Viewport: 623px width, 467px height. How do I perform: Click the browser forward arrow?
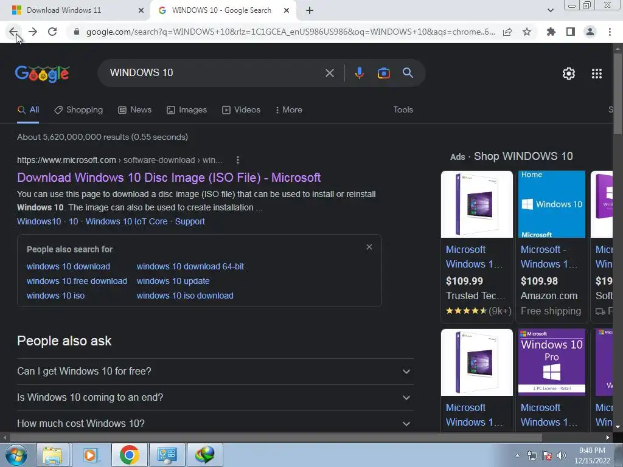[x=33, y=32]
